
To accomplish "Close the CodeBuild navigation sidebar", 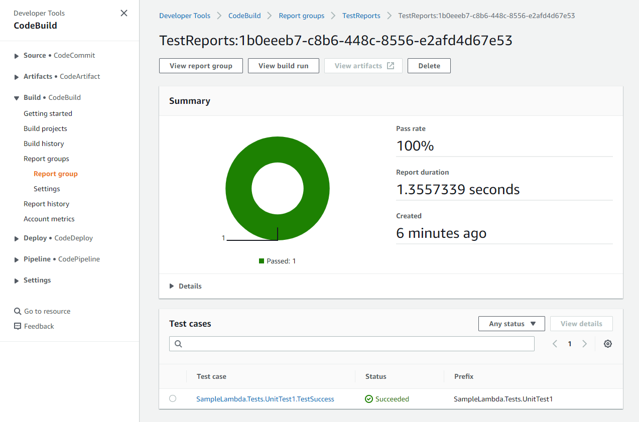I will click(123, 13).
